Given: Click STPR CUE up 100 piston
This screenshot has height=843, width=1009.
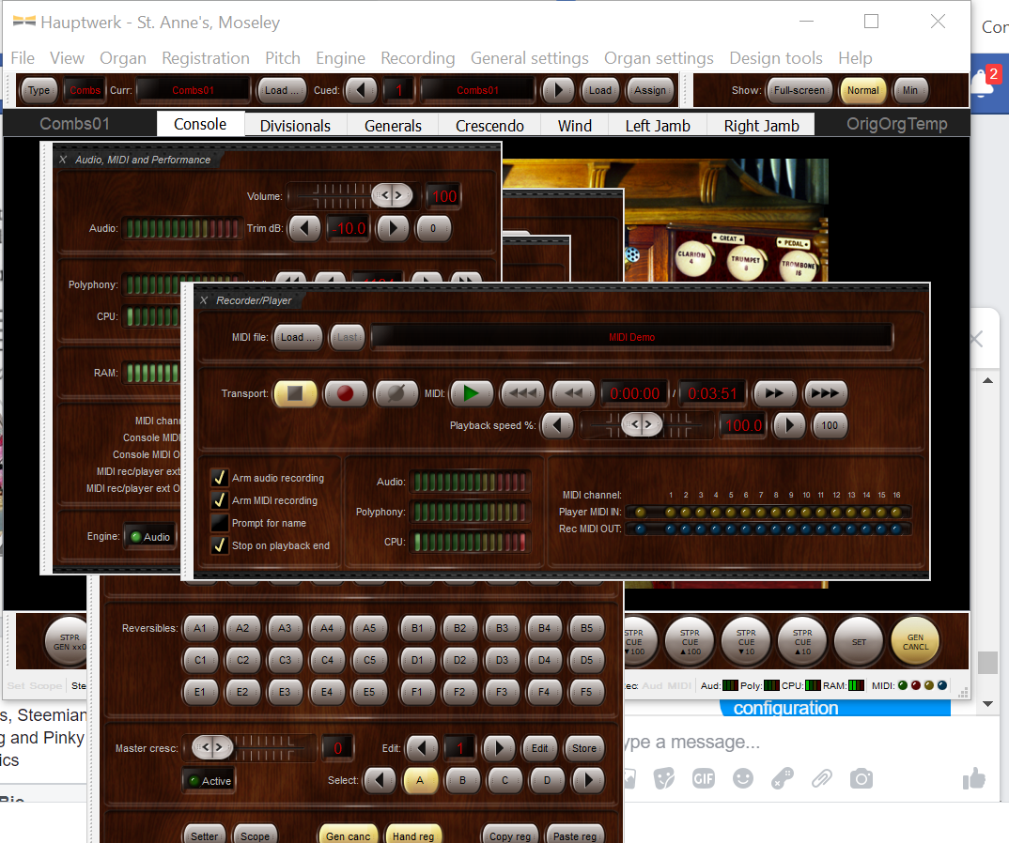Looking at the screenshot, I should (x=690, y=642).
